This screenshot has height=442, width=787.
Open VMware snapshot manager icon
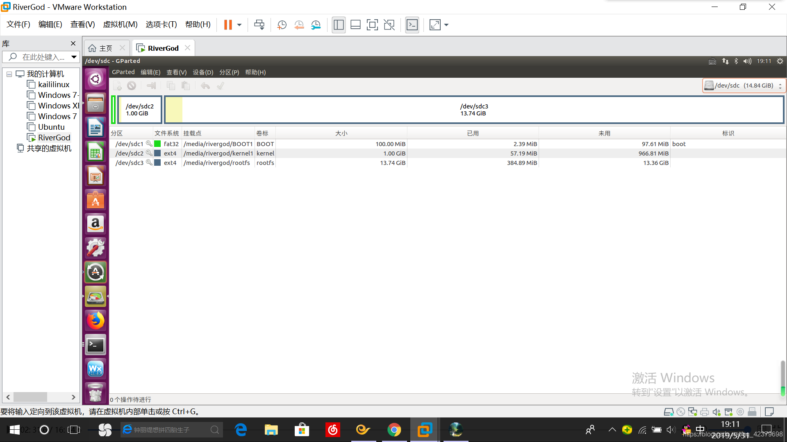(x=316, y=25)
